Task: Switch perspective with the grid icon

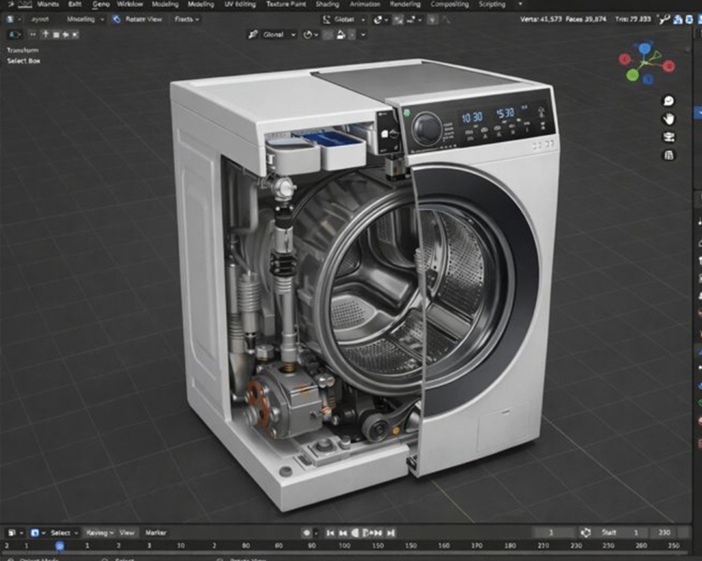Action: [668, 155]
